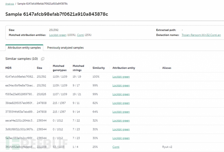Image resolution: width=224 pixels, height=152 pixels.
Task: Select MD5 3d91f8832c501c967b cell
Action: pos(20,130)
